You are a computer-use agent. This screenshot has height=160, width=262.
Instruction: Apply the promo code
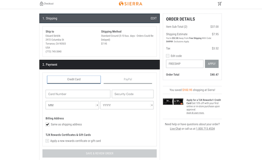pos(212,64)
